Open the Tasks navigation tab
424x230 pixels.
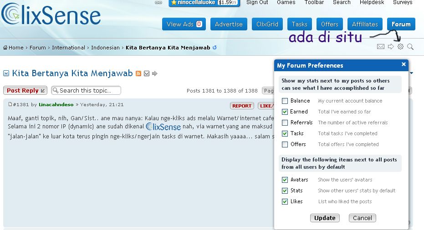click(x=300, y=24)
